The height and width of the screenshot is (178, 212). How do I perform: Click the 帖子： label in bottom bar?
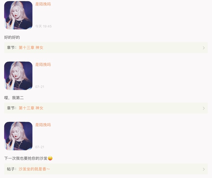click(12, 169)
